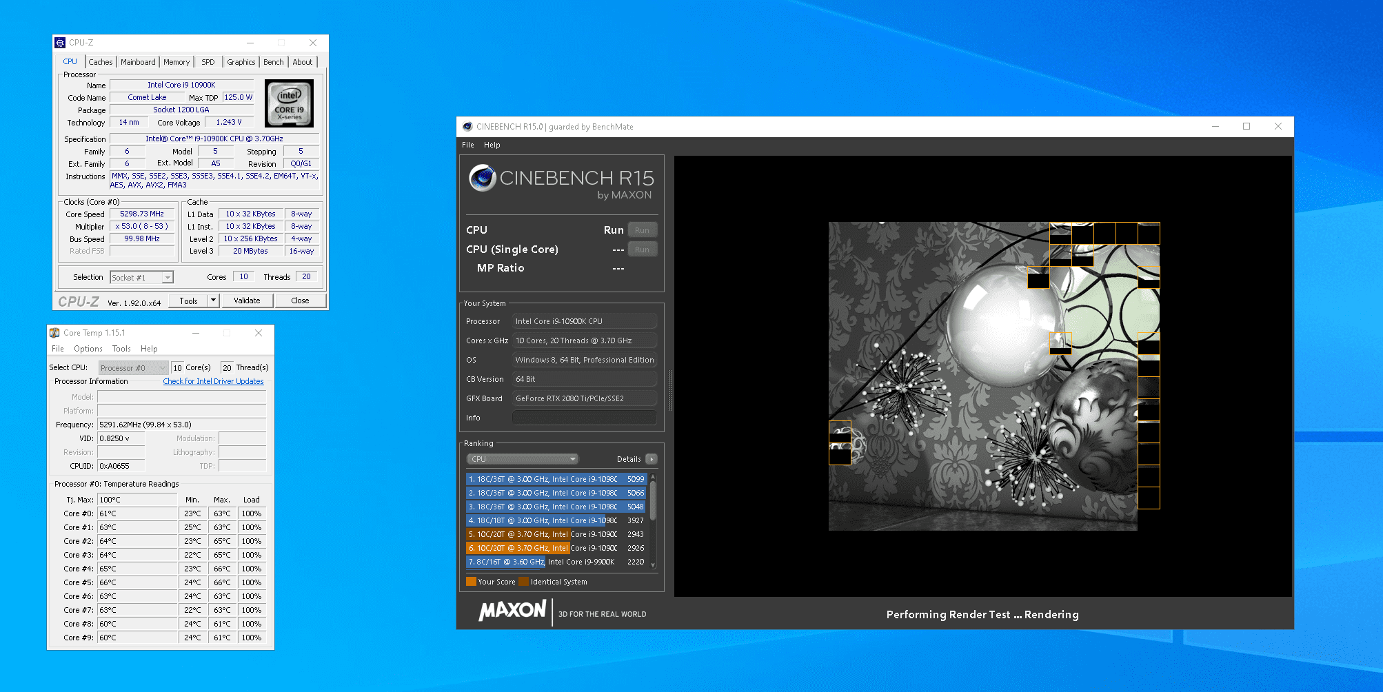Image resolution: width=1383 pixels, height=692 pixels.
Task: Click the Close button in CPU-Z
Action: [300, 301]
